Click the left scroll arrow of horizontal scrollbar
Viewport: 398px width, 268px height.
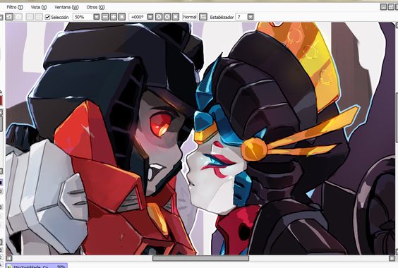(9, 258)
